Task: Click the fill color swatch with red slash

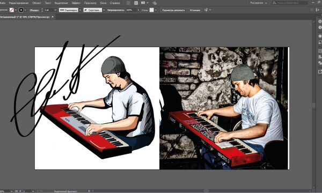Action: pyautogui.click(x=12, y=10)
